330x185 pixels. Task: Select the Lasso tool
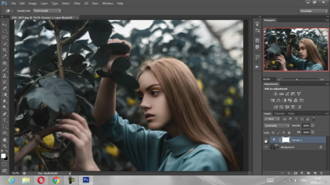click(x=5, y=38)
